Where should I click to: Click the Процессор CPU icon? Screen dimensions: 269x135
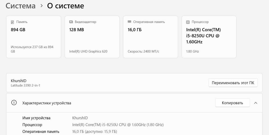(x=188, y=22)
